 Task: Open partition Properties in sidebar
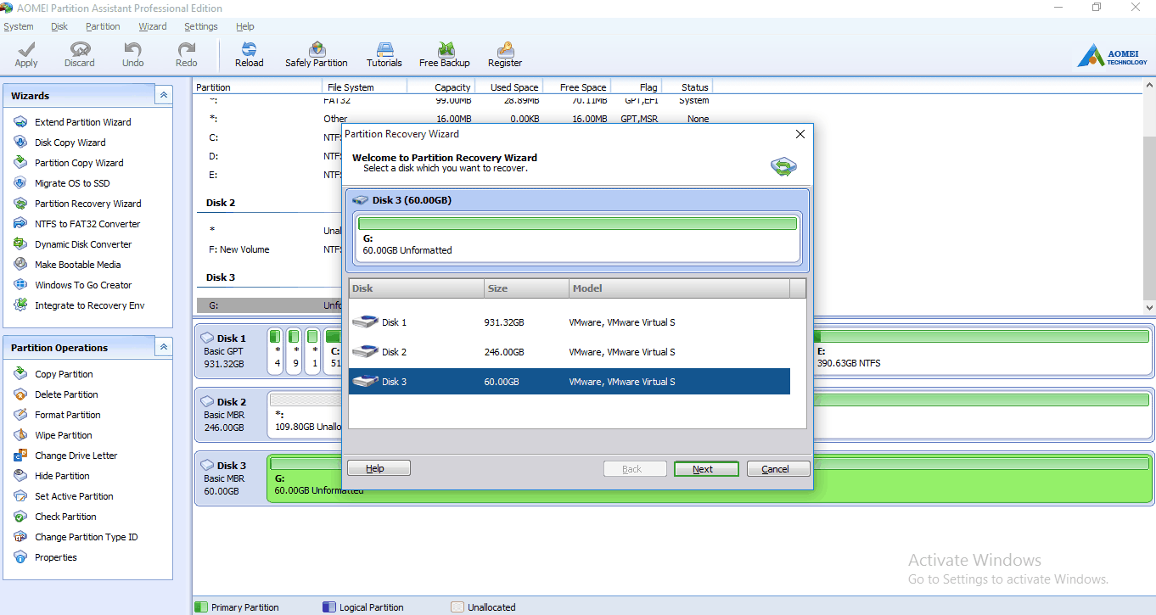tap(55, 557)
